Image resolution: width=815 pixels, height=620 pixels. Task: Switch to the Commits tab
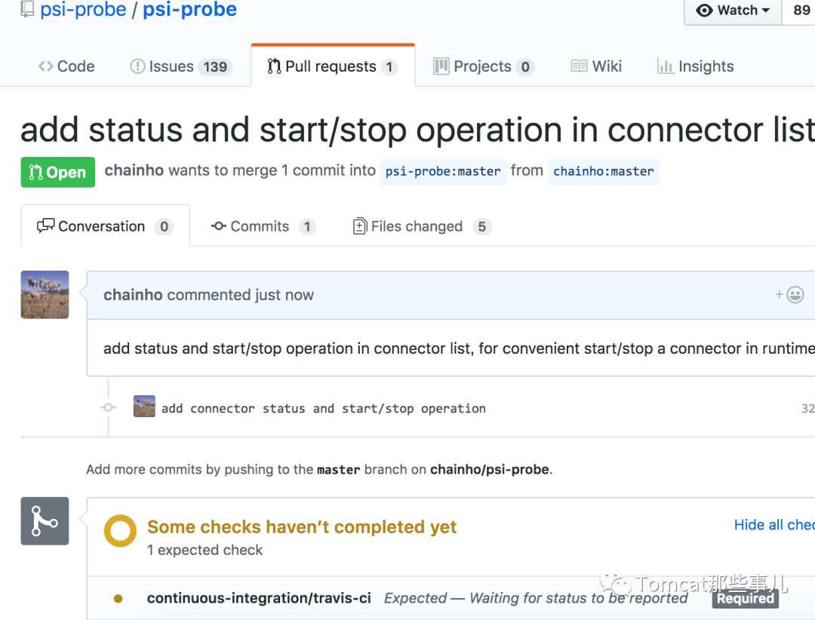263,226
